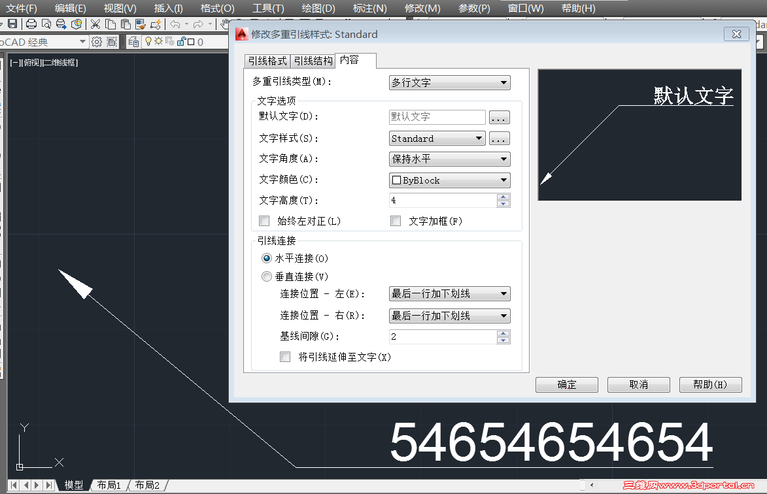The image size is (767, 494).
Task: Open the 多重引线类型 dropdown showing 多行文字
Action: (449, 82)
